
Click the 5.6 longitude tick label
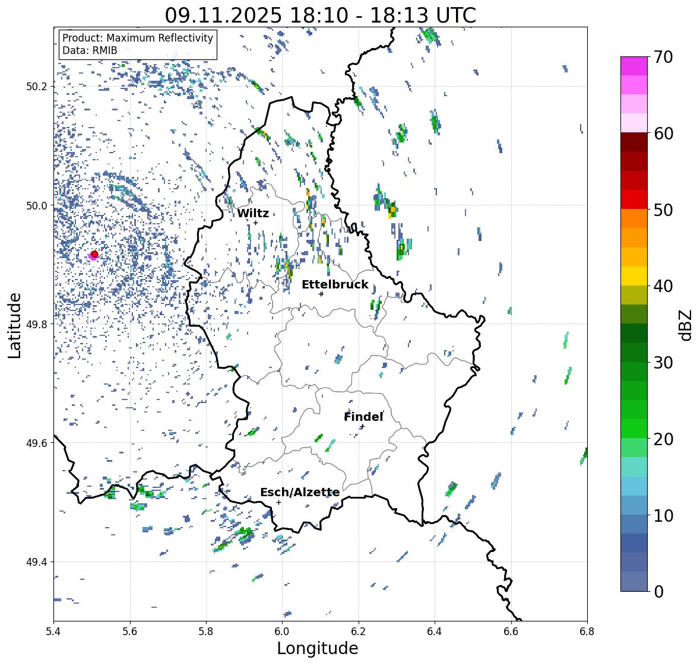[x=130, y=632]
